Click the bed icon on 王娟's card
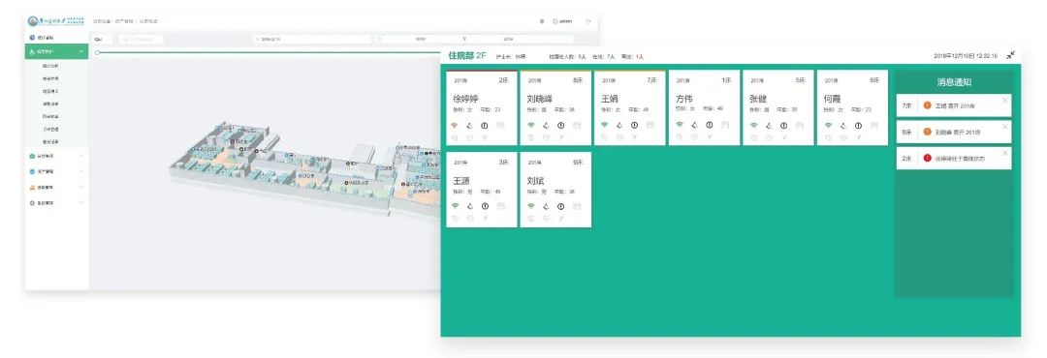The width and height of the screenshot is (1047, 358). [x=651, y=125]
